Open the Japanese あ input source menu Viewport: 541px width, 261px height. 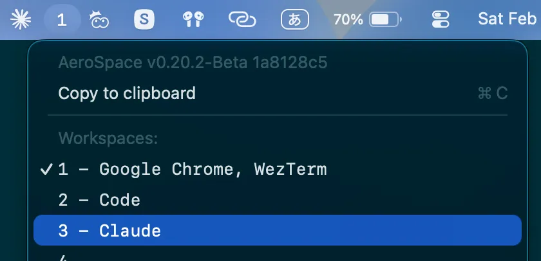tap(296, 20)
